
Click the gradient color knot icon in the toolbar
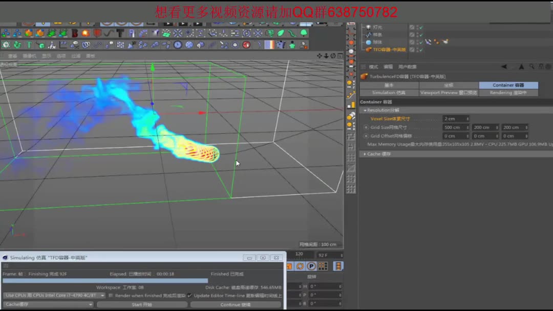pos(268,45)
